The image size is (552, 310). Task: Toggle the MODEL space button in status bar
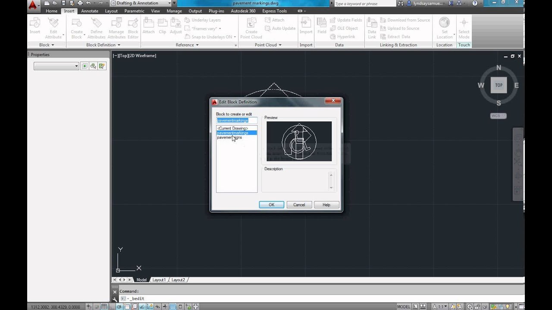pos(404,307)
